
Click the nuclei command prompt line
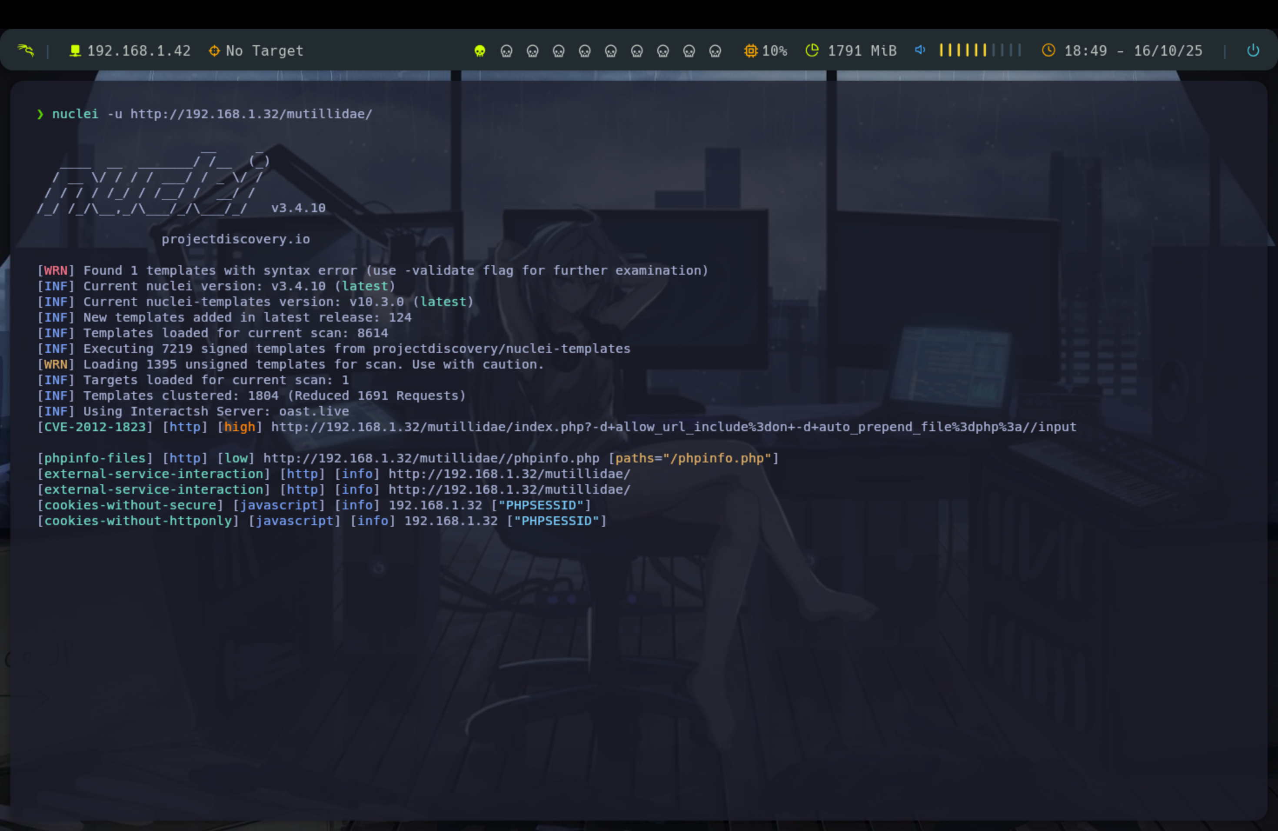pyautogui.click(x=212, y=114)
